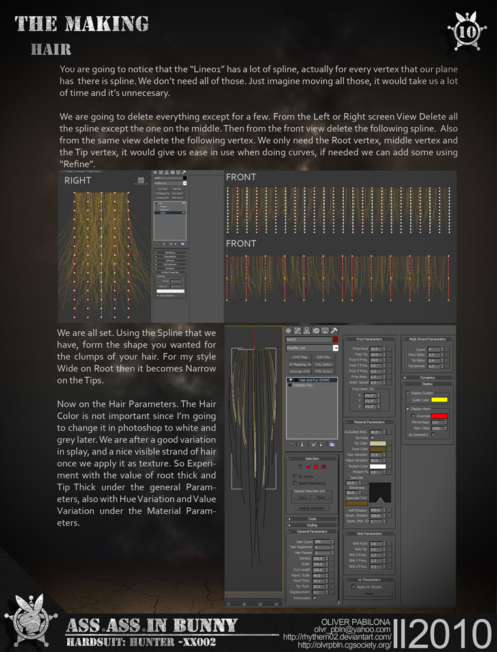Click the Copy button under Named Selection Set
497x652 pixels.
(303, 497)
